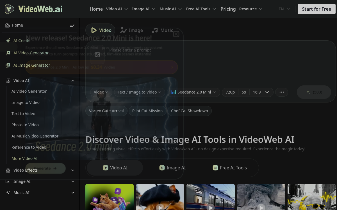Click the sidebar AI Video Generator icon

(8, 53)
